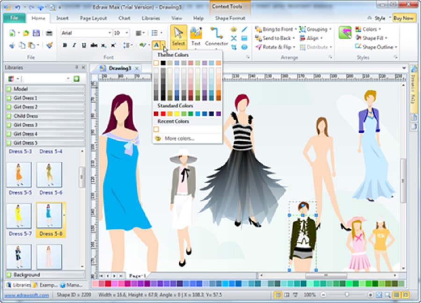
Task: Select the Dress 5-5 thumbnail
Action: (19, 175)
